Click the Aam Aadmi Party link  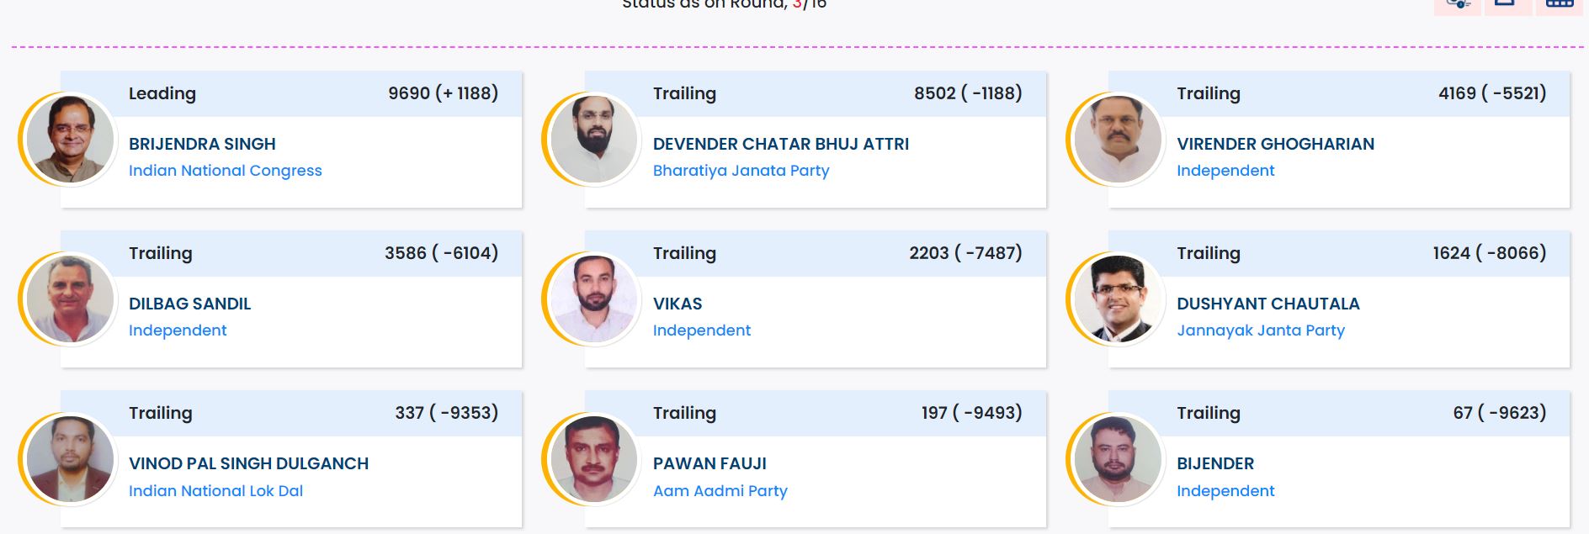coord(720,491)
